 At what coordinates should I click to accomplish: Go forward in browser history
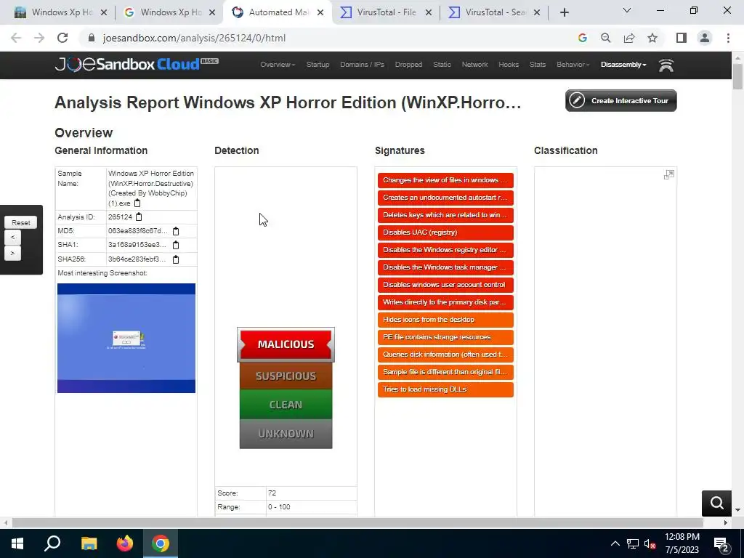pos(39,38)
